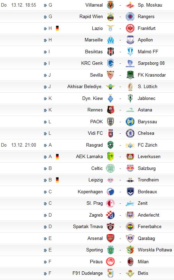Open Sevilla team link

tap(96, 75)
